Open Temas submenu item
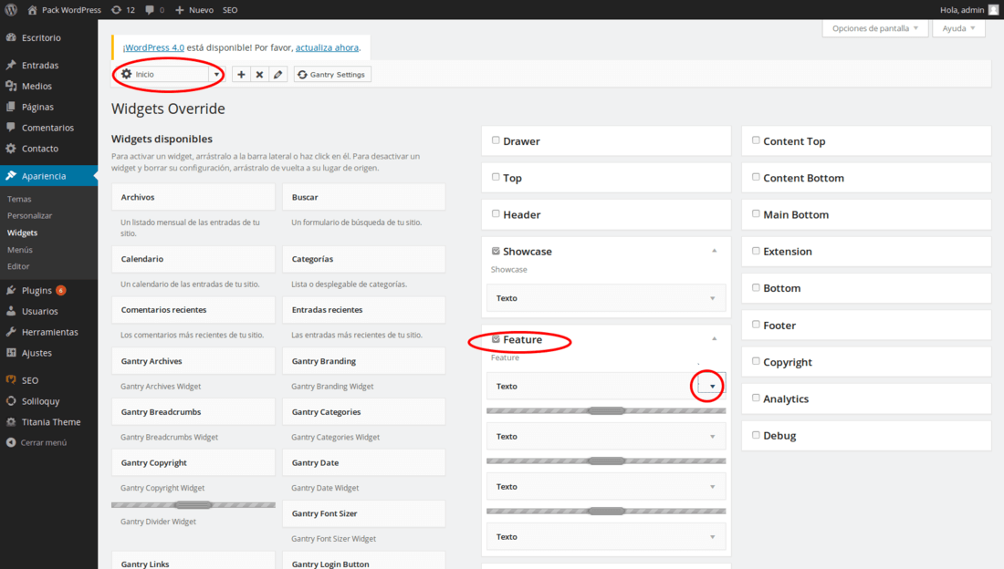Image resolution: width=1004 pixels, height=569 pixels. pyautogui.click(x=19, y=199)
